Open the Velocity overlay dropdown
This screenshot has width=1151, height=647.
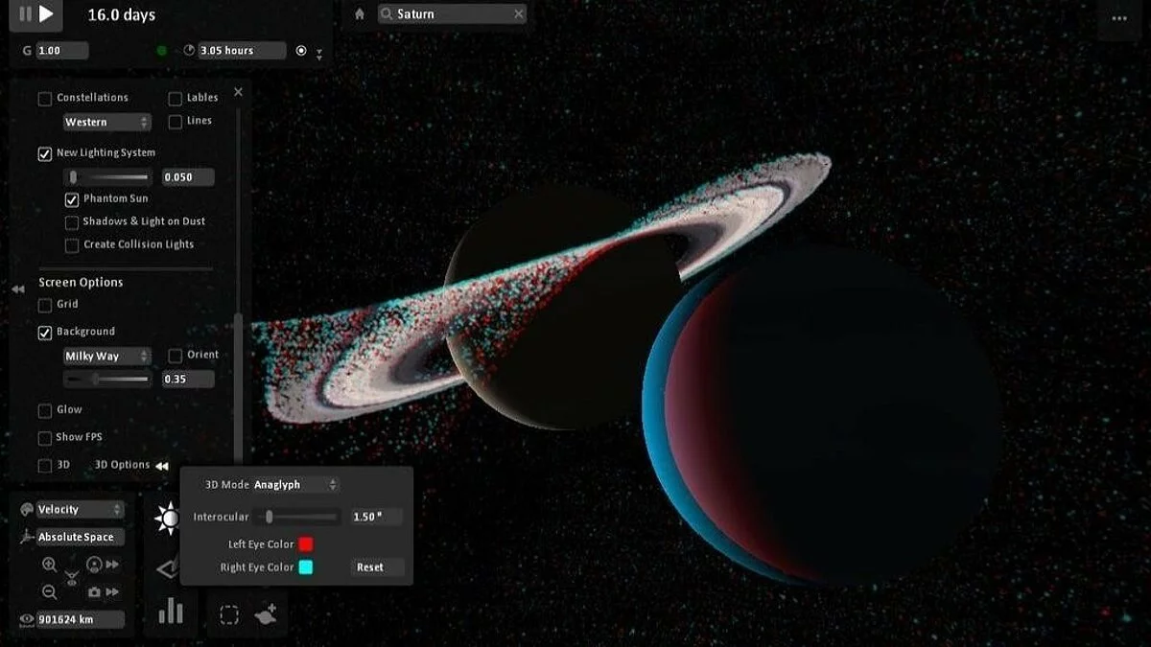pos(78,509)
